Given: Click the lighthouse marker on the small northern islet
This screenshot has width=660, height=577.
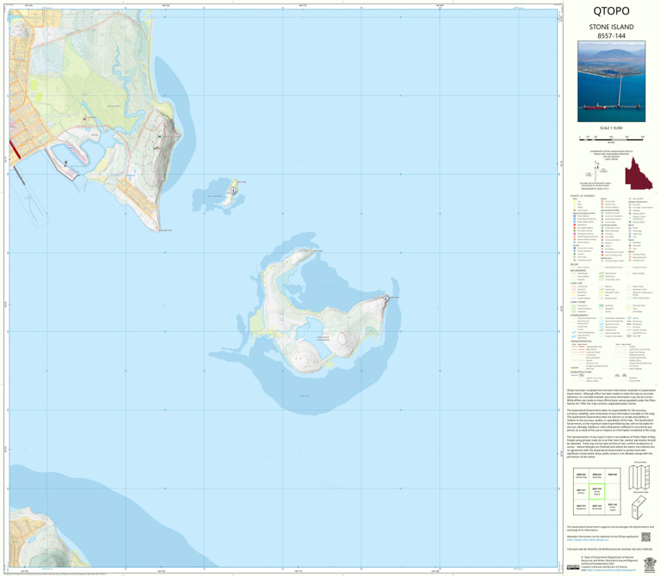Looking at the screenshot, I should tap(234, 191).
